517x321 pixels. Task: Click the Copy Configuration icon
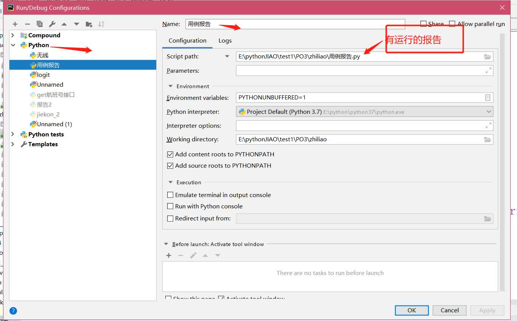pos(40,24)
